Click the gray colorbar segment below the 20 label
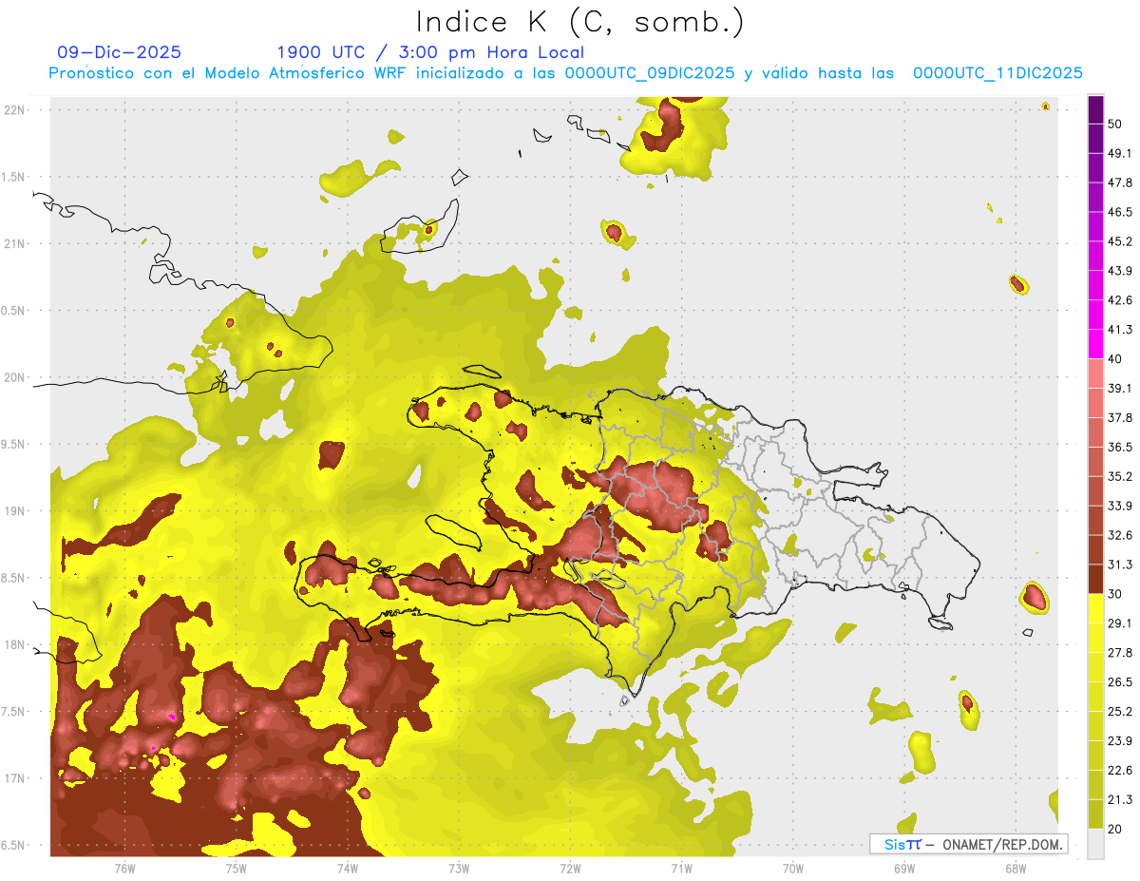Viewport: 1140px width, 881px height. [1096, 844]
